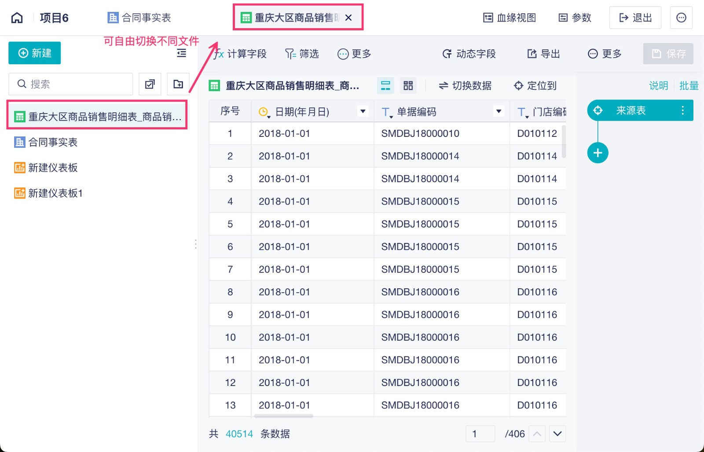Toggle the multi-select checkbox icon beside search
Viewport: 704px width, 452px height.
(x=150, y=84)
